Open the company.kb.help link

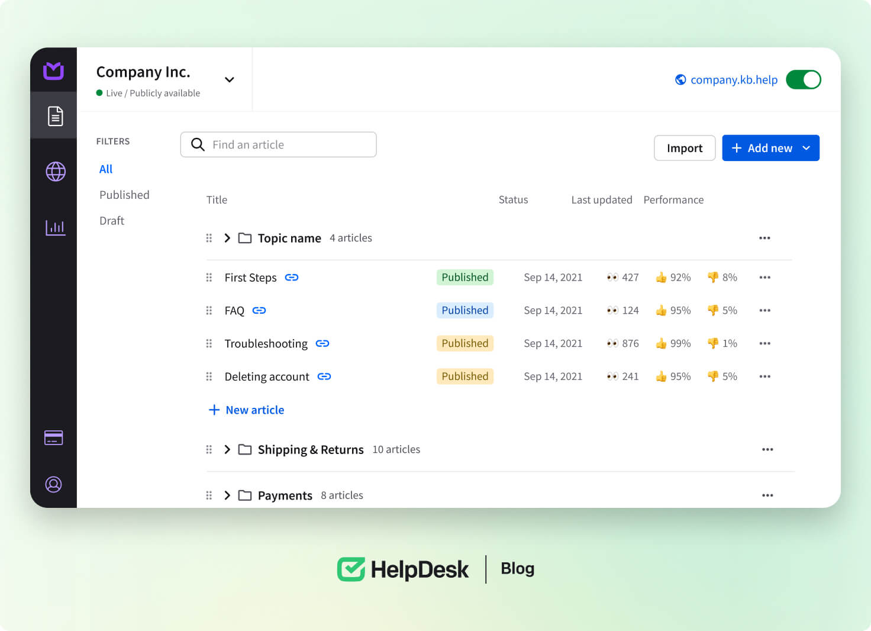pos(733,80)
